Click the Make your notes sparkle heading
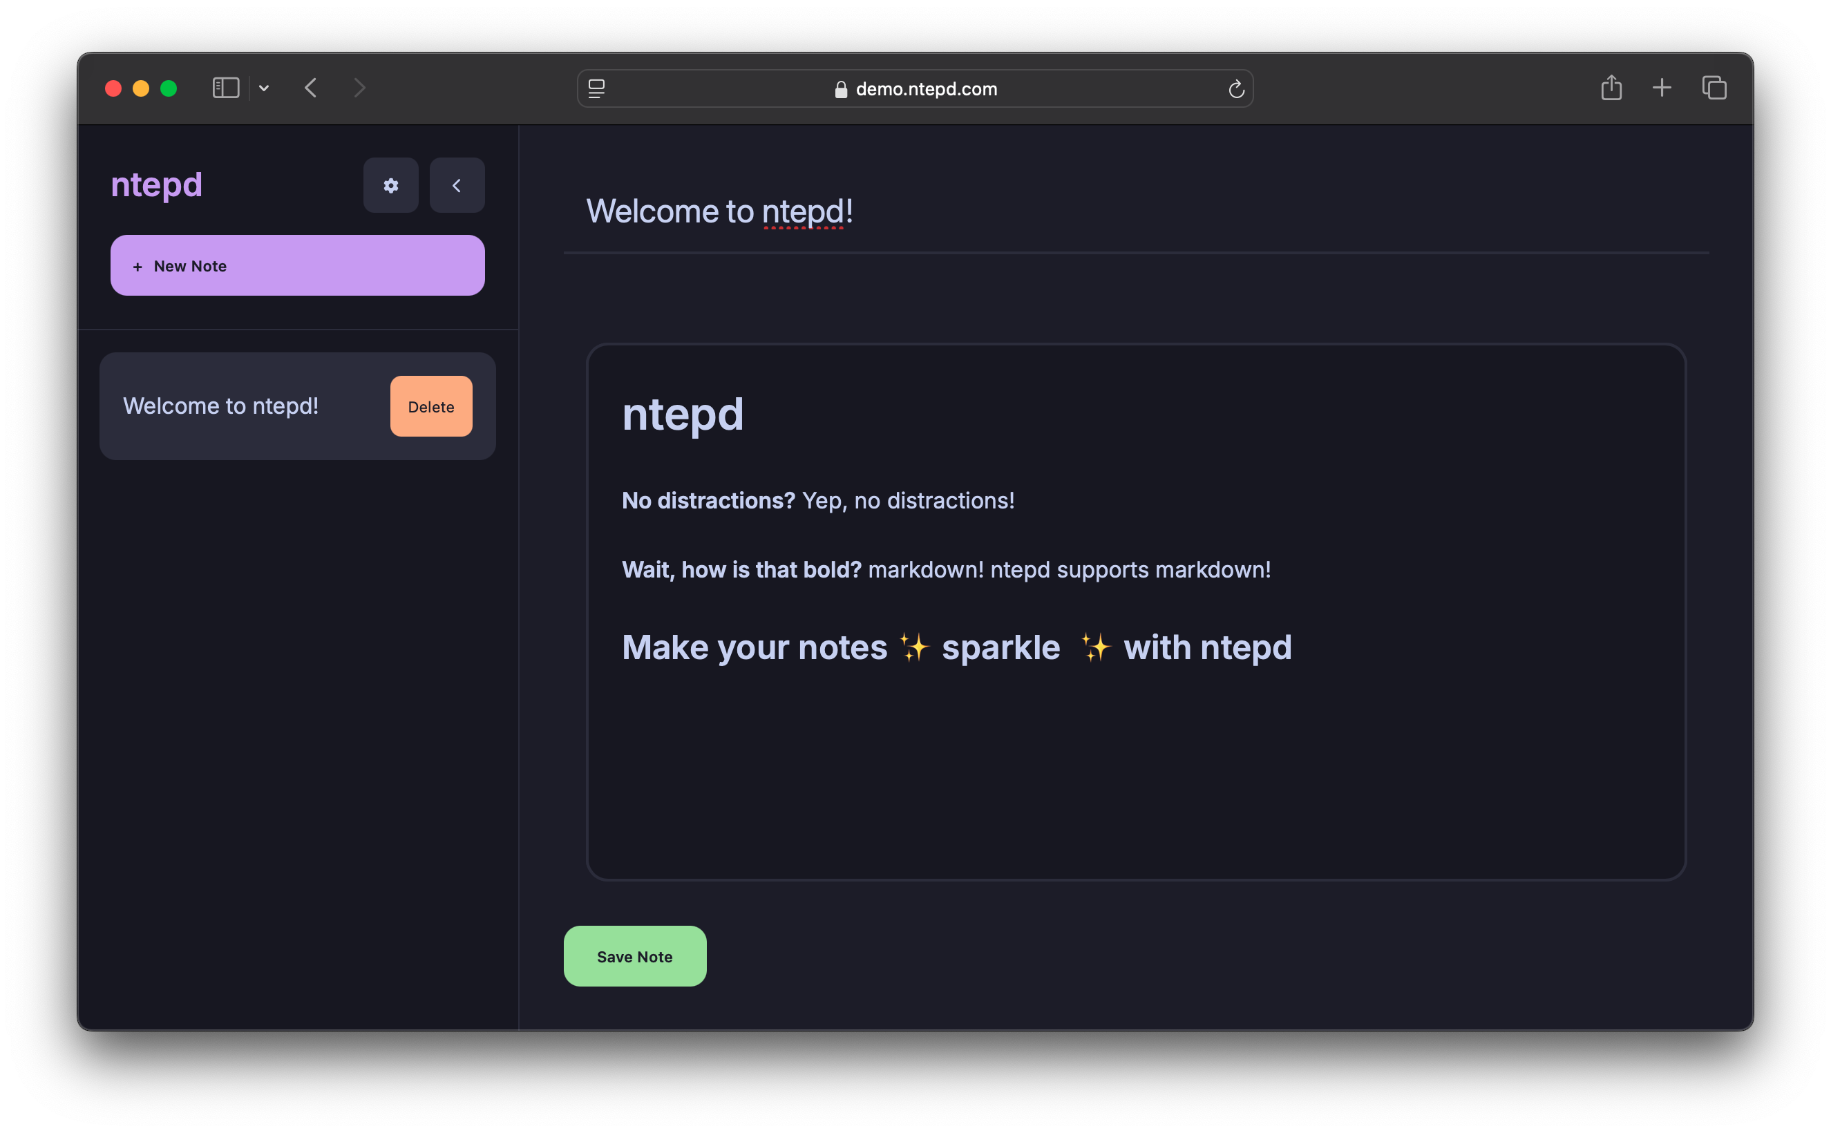 [956, 647]
